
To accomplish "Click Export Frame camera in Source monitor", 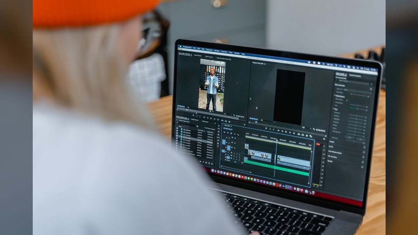I will pyautogui.click(x=229, y=122).
